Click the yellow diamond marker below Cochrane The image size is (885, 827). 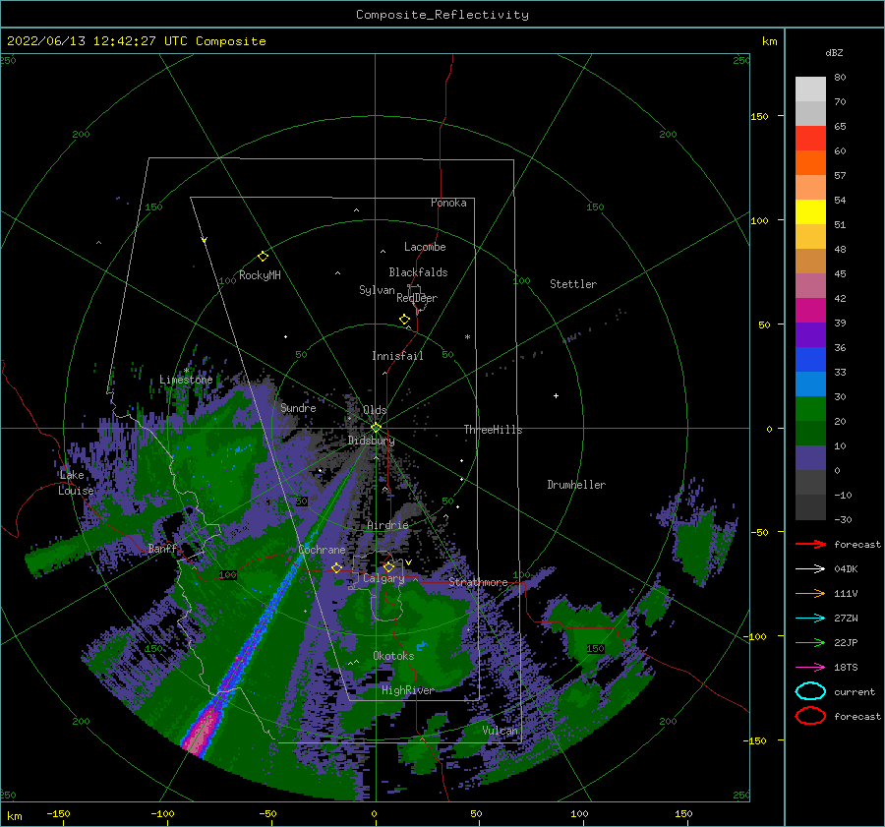point(337,568)
